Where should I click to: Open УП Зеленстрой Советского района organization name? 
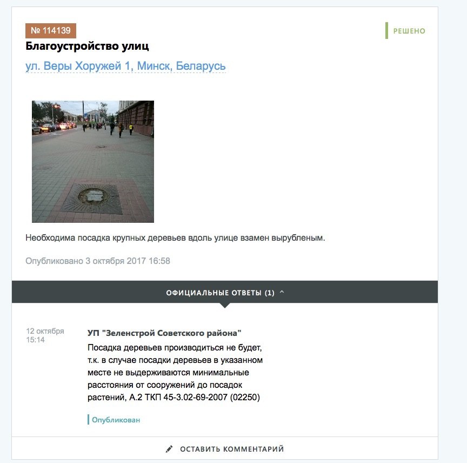click(x=164, y=333)
